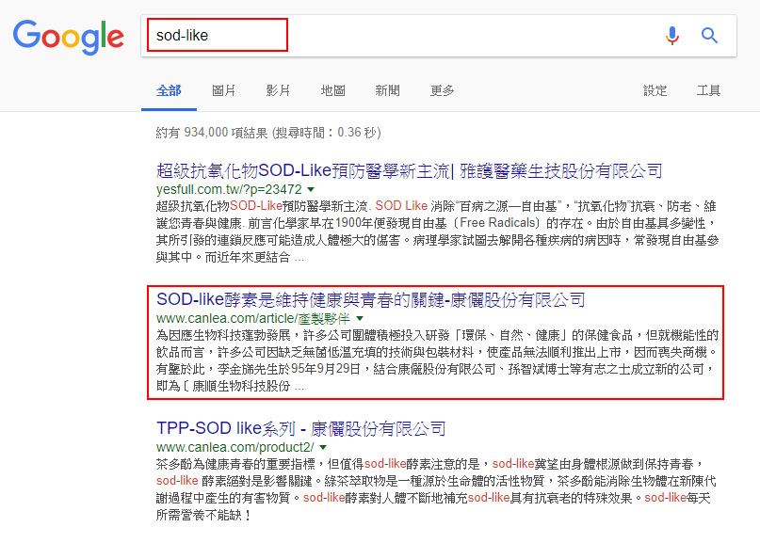Click the www.canlea.com/article URL text
This screenshot has height=543, width=760.
tap(253, 318)
